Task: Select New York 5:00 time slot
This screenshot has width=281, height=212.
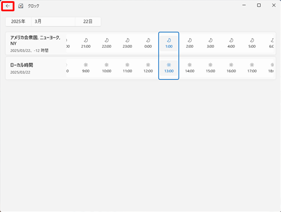Action: point(252,43)
